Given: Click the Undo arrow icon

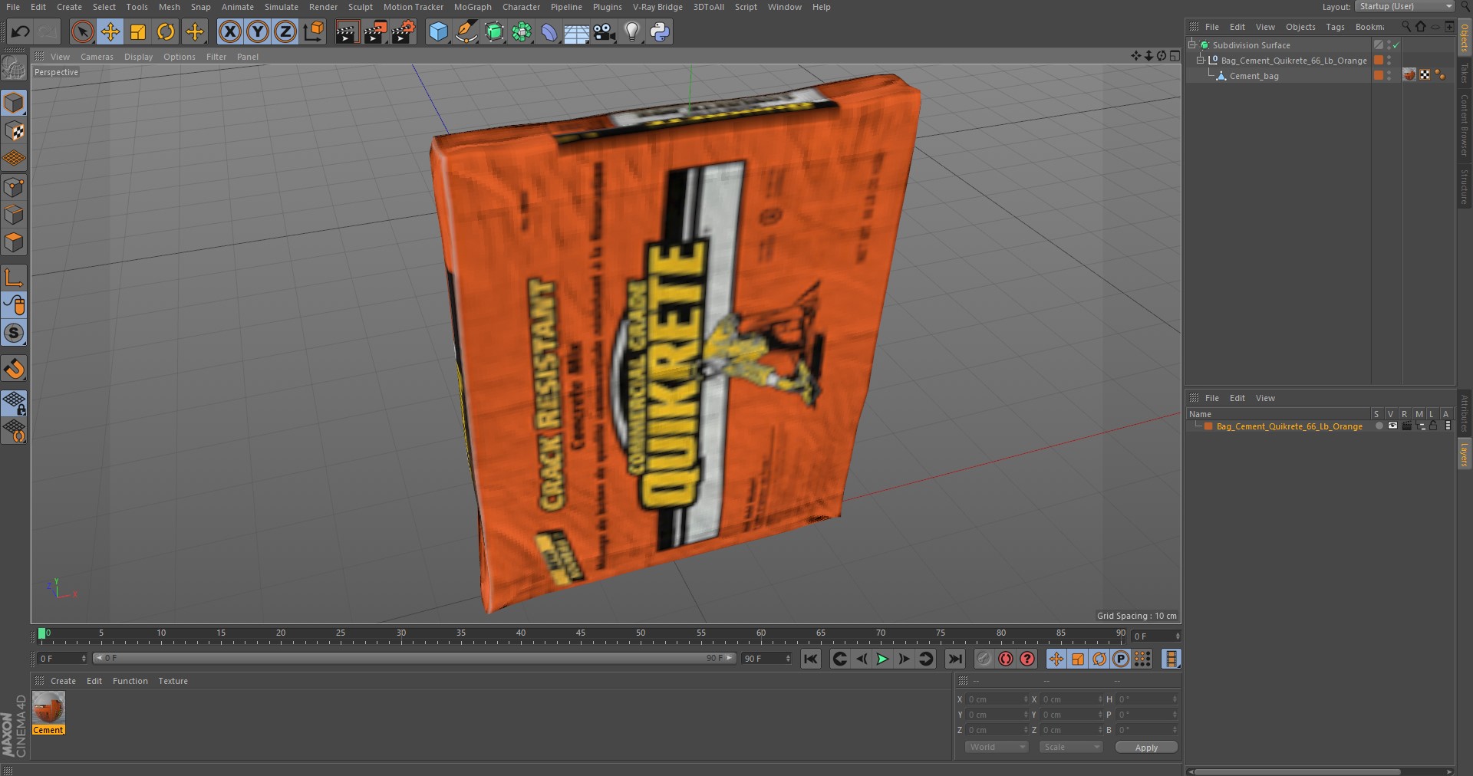Looking at the screenshot, I should (x=21, y=31).
